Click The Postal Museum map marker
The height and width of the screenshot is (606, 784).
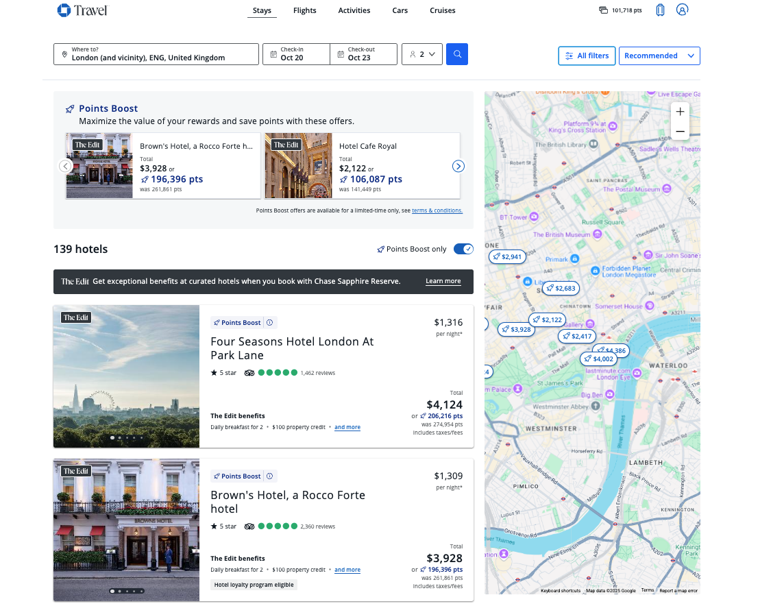667,189
